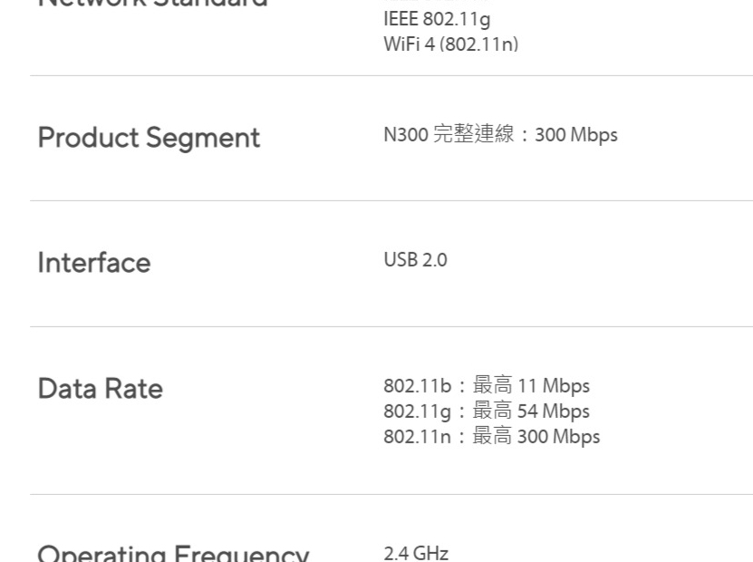
Task: Click the word Rate in Data Rate
Action: pyautogui.click(x=133, y=389)
